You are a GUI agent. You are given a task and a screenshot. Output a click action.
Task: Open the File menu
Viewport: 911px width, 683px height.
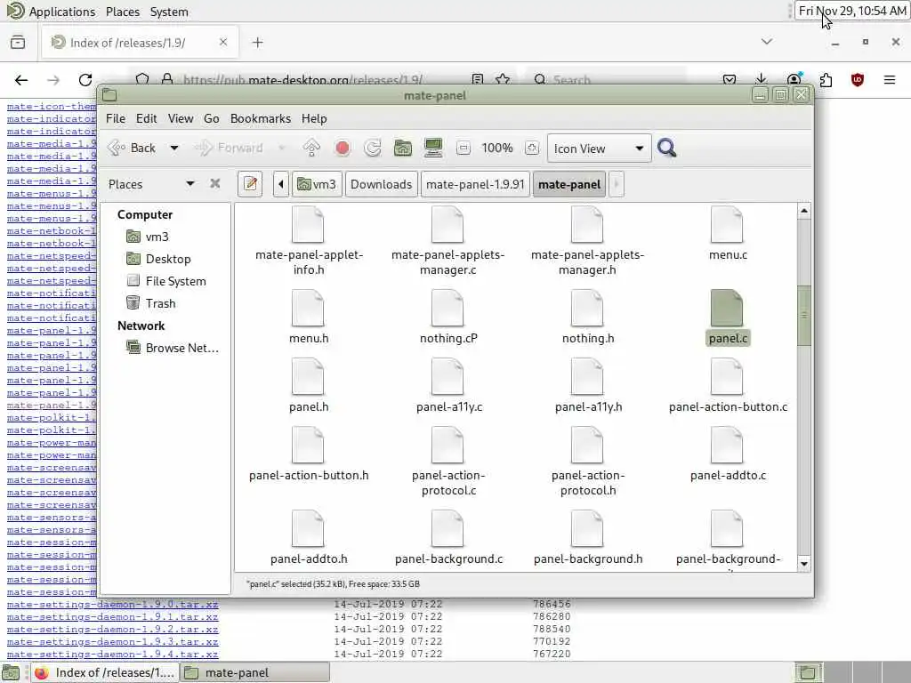(x=116, y=118)
